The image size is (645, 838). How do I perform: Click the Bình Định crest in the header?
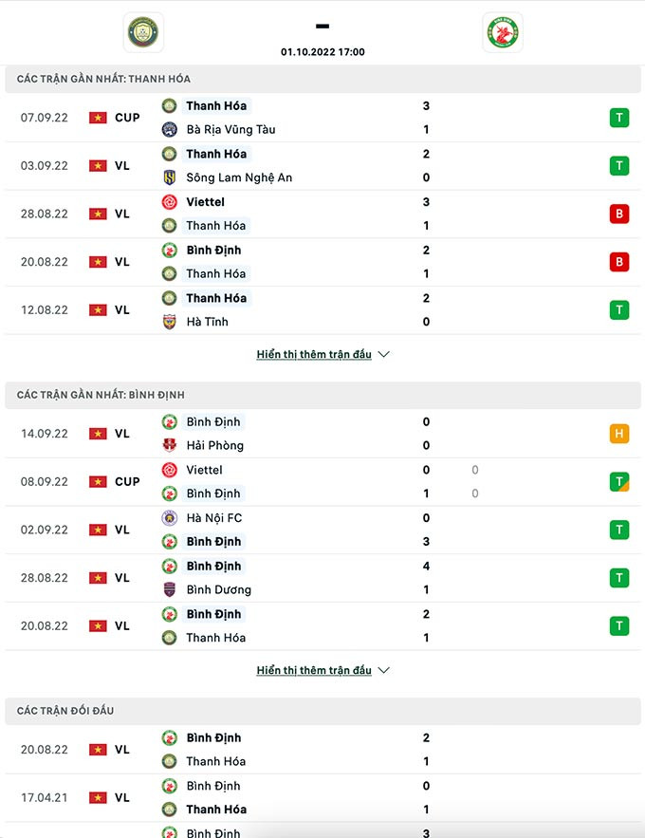tap(503, 32)
